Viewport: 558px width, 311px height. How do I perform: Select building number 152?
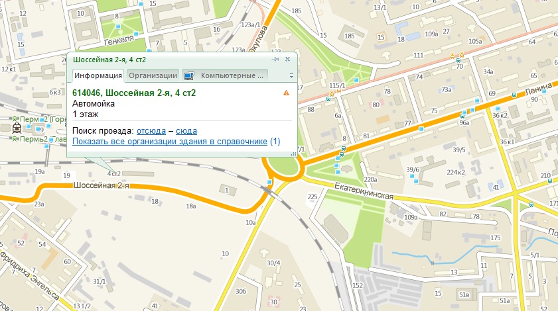[358, 285]
